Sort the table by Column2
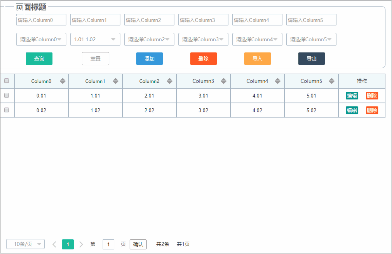Viewport: 392px width, 254px height. pyautogui.click(x=169, y=81)
